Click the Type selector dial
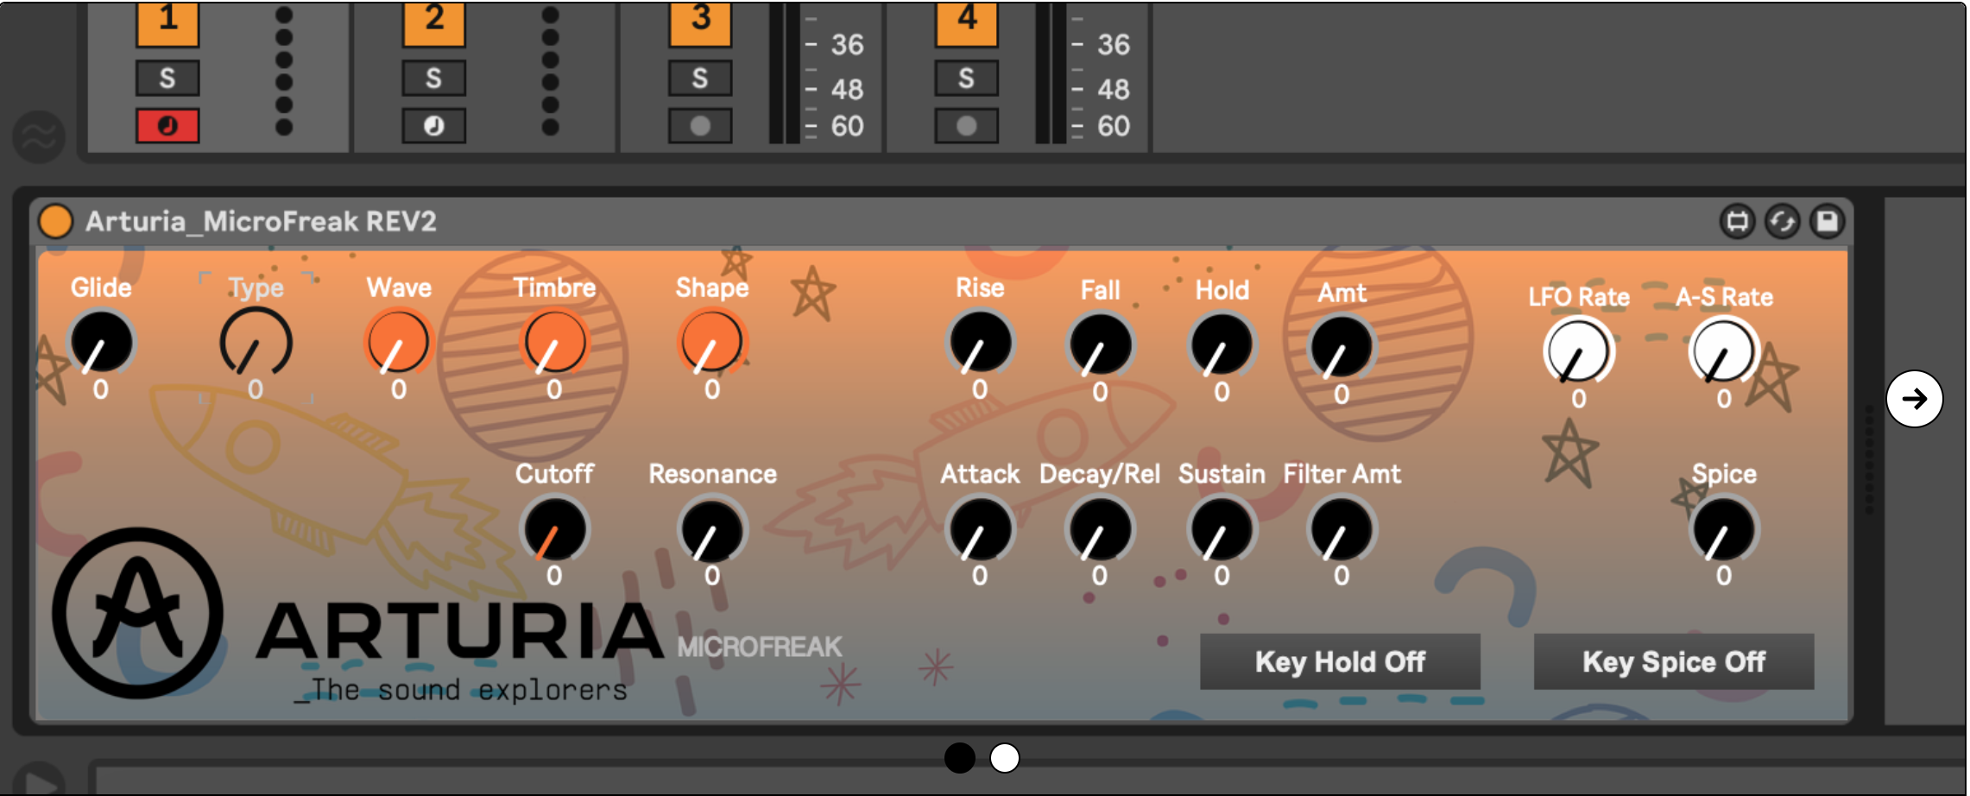The image size is (1970, 796). click(x=256, y=344)
